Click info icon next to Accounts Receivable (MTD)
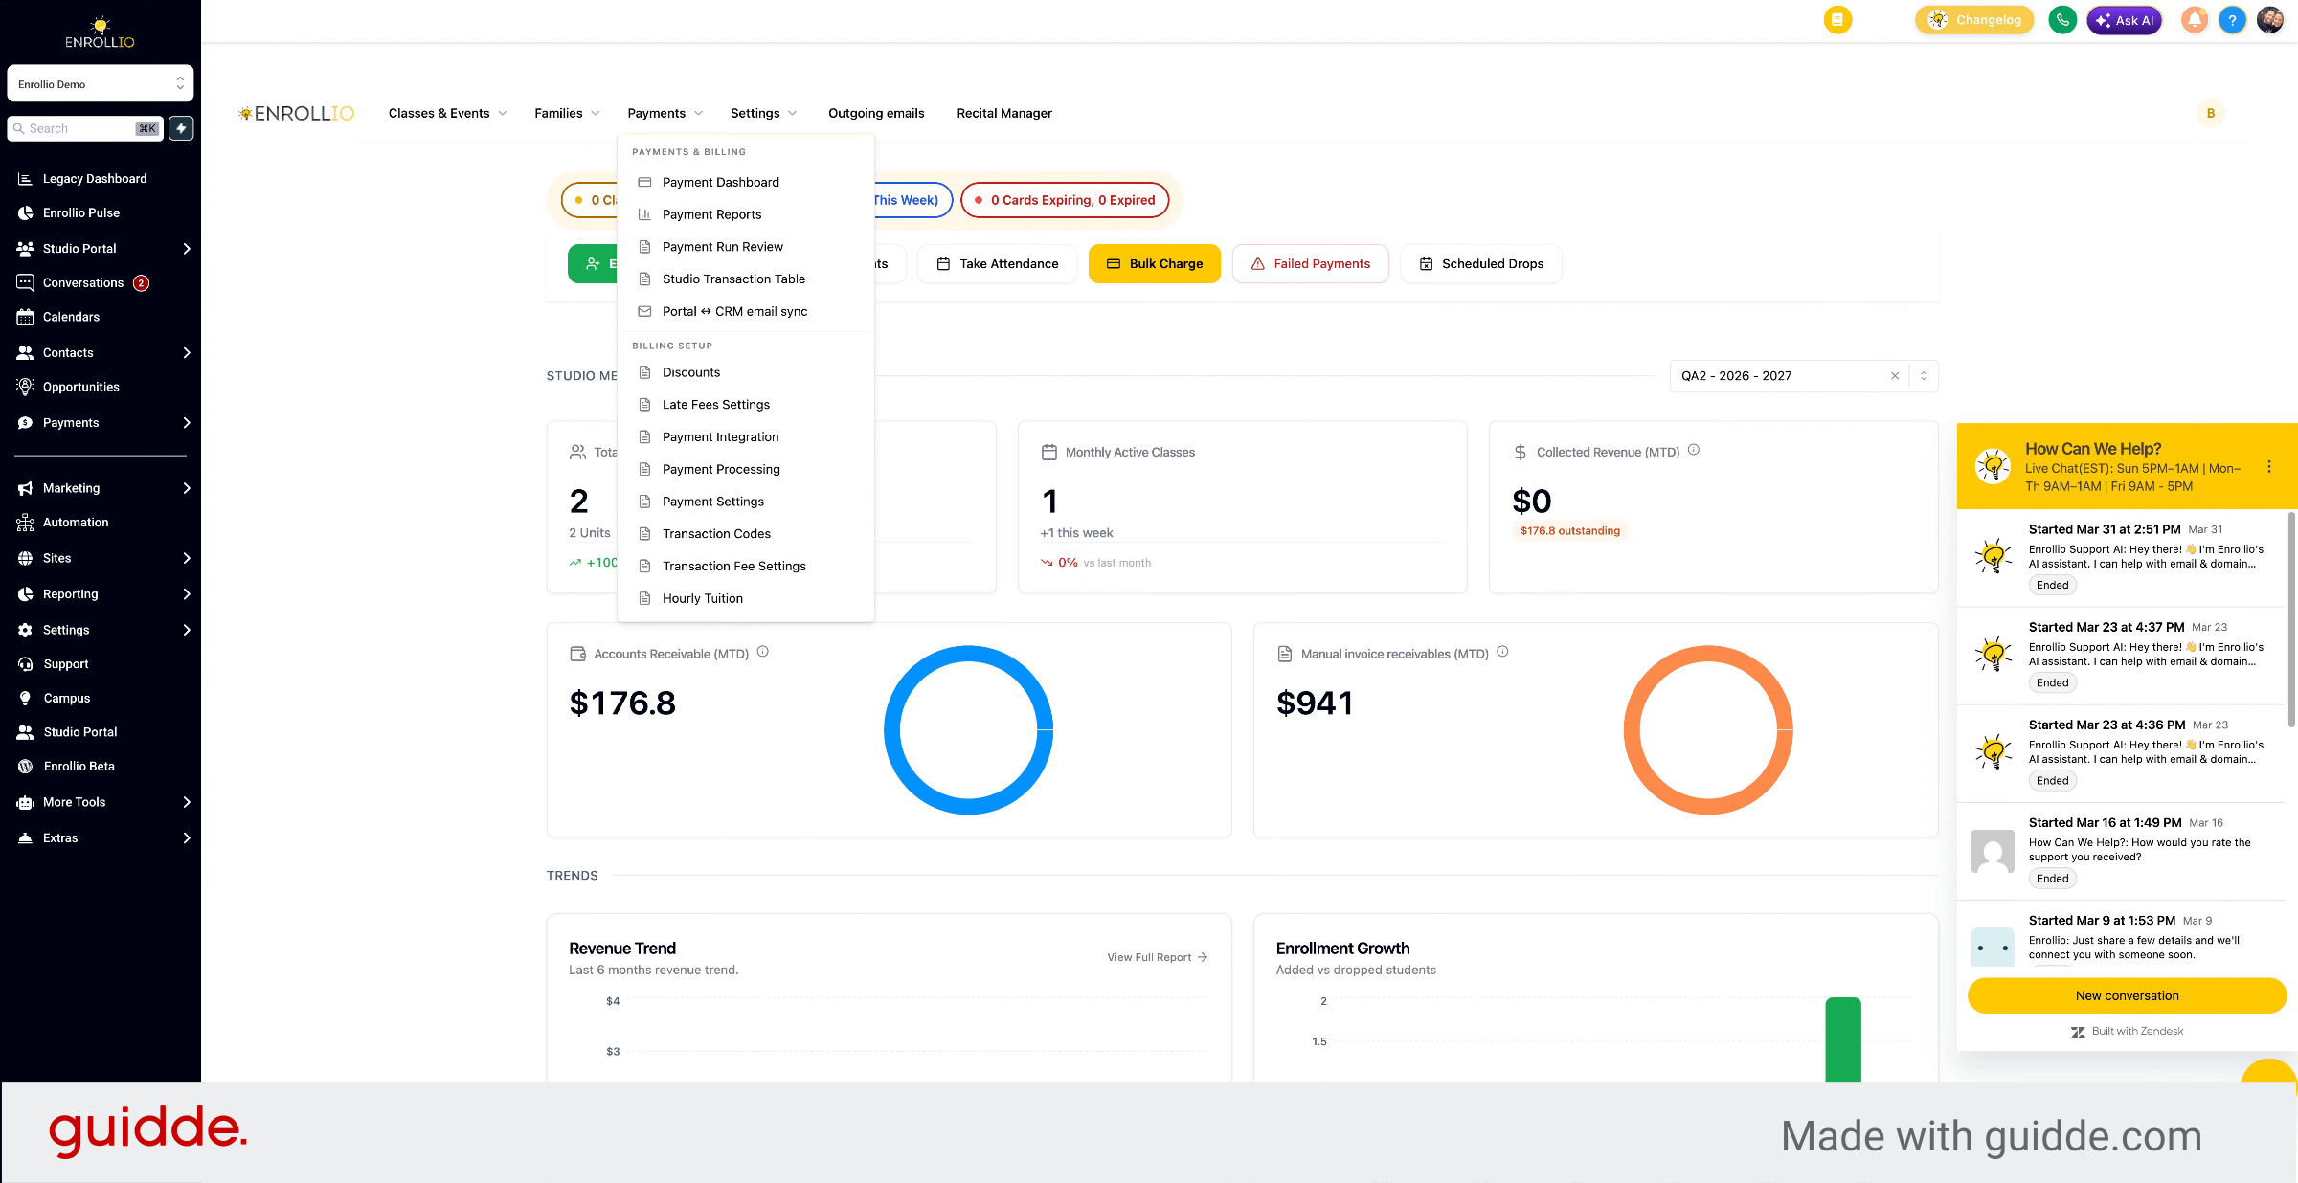 coord(763,652)
